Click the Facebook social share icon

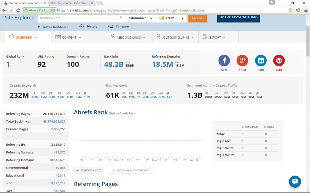[x=224, y=61]
